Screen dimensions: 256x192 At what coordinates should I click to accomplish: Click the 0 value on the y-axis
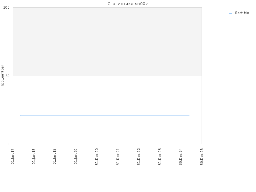pos(9,144)
